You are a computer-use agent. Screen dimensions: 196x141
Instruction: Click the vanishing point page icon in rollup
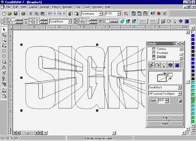(x=180, y=101)
